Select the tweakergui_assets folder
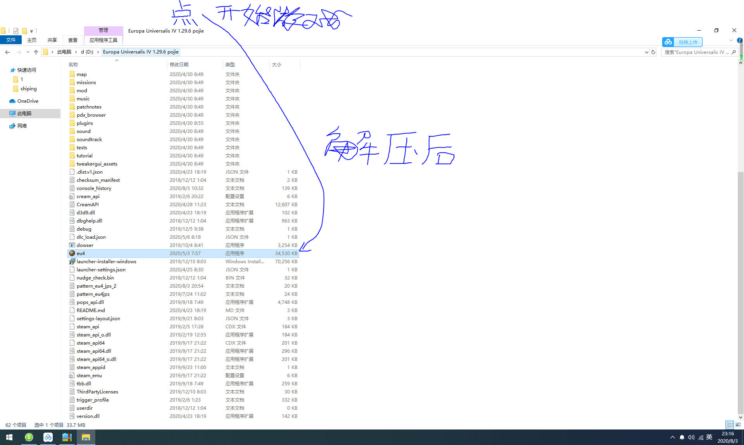 coord(183,164)
